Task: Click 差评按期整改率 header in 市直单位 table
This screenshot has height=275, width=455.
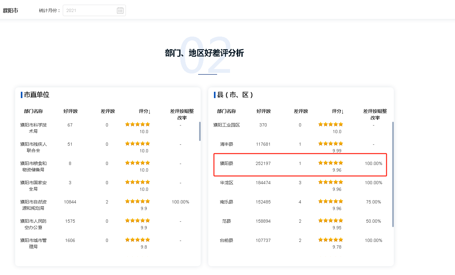Action: (x=182, y=114)
